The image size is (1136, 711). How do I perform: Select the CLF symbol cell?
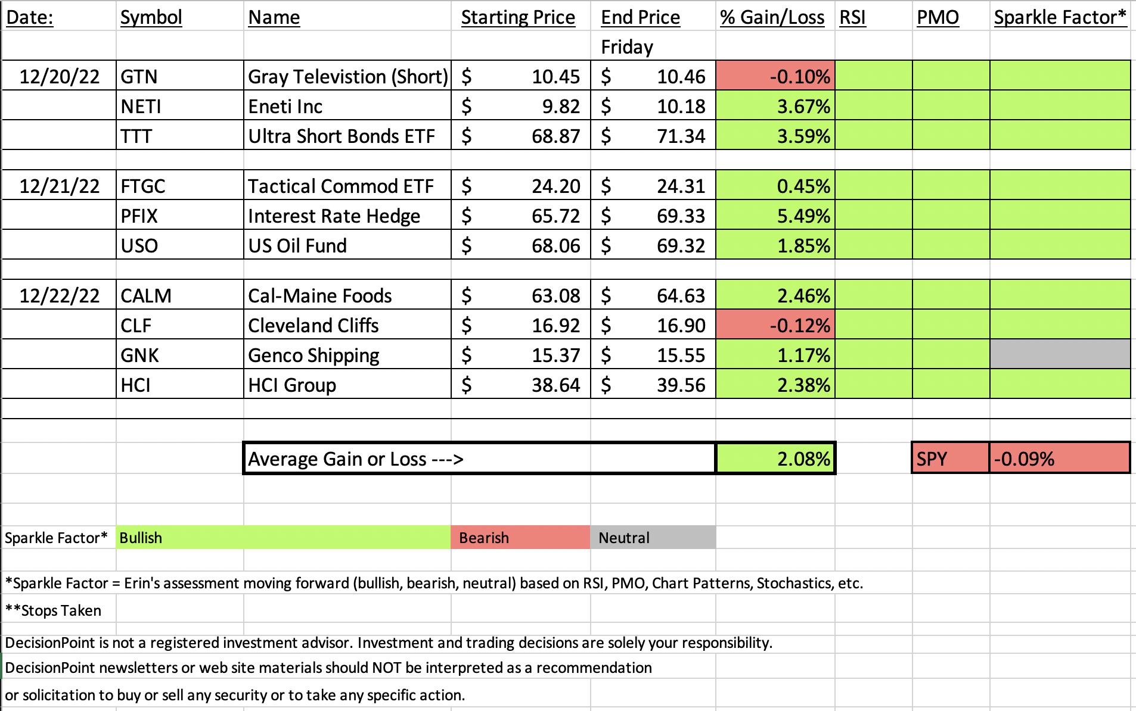click(x=179, y=325)
